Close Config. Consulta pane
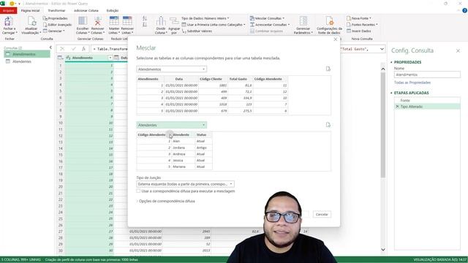Viewport: 468px width, 263px height. 458,51
